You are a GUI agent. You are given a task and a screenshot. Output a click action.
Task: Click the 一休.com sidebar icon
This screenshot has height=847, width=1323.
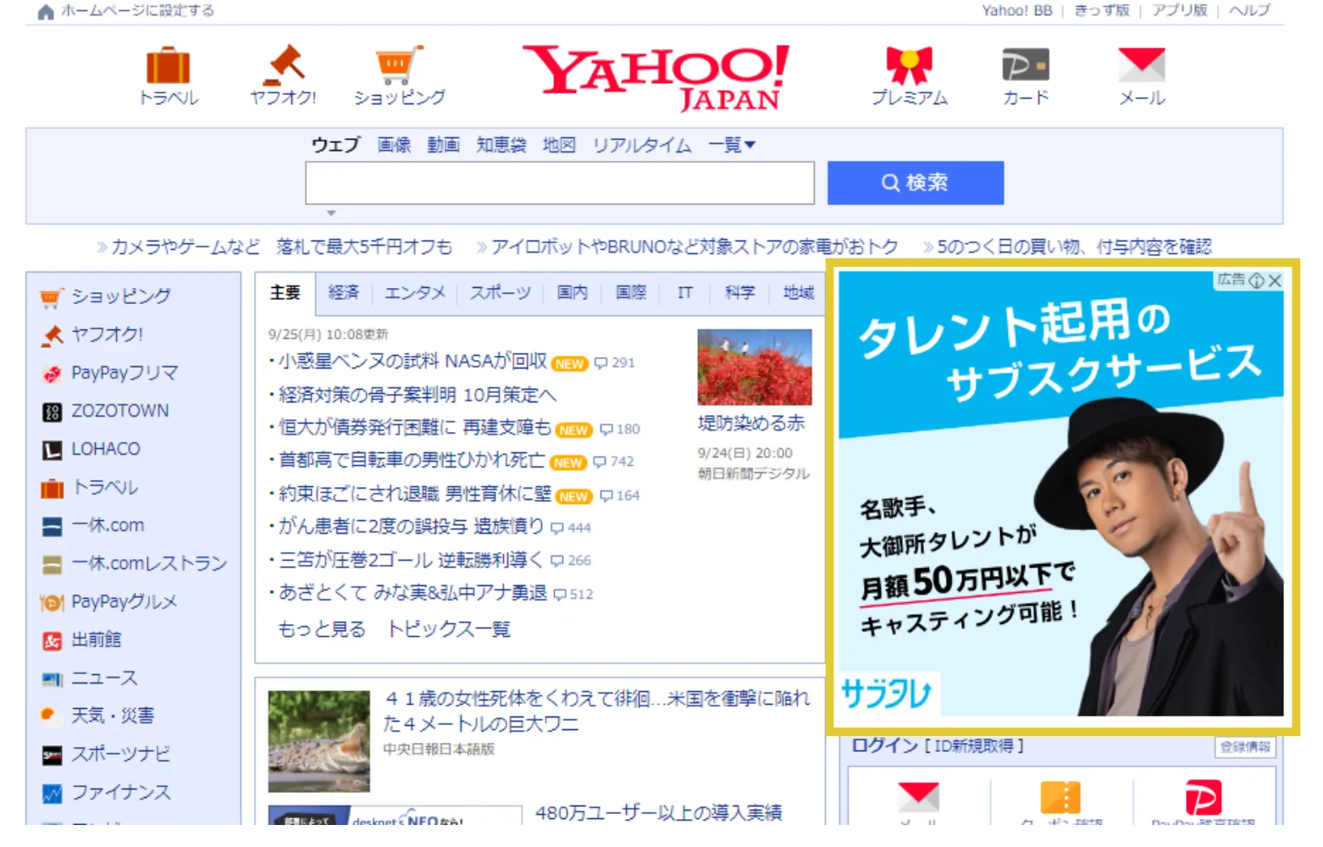coord(52,526)
